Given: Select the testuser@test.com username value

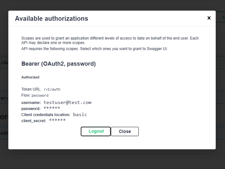Looking at the screenshot, I should click(x=67, y=102).
